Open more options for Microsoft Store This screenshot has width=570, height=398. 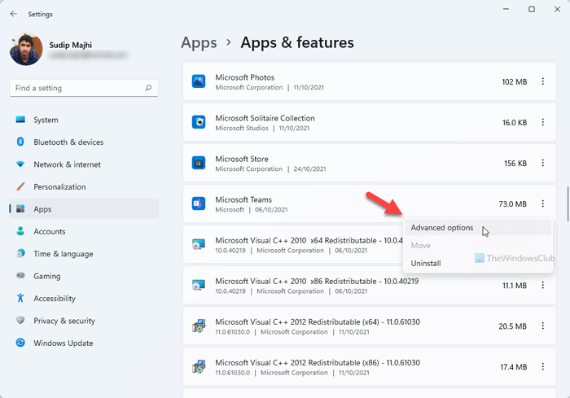coord(543,163)
